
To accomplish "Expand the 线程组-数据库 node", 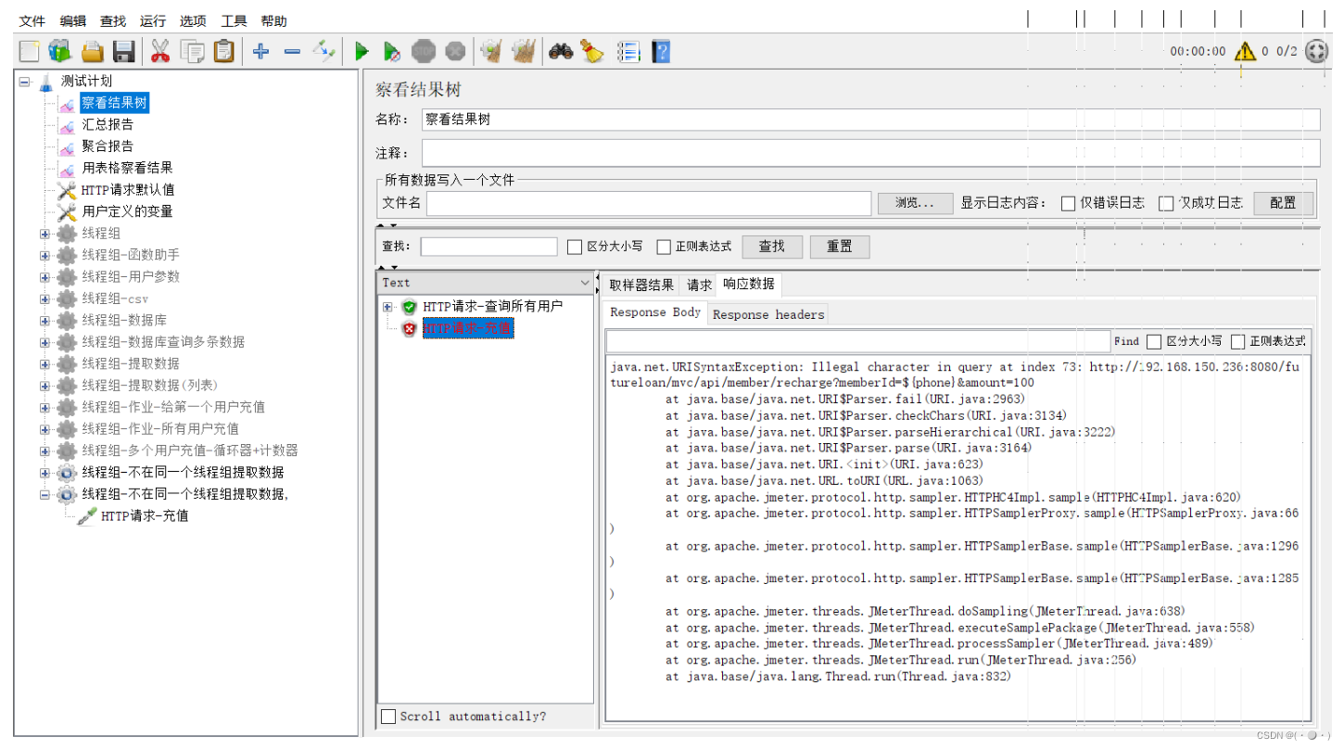I will click(x=44, y=320).
